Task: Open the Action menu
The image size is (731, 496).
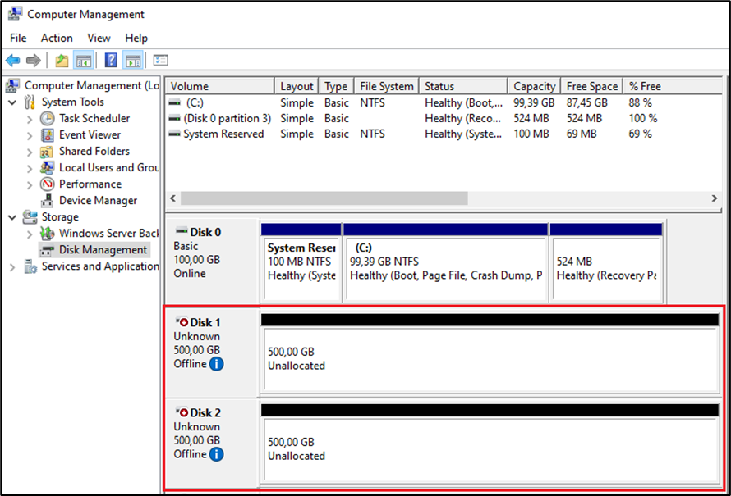Action: coord(57,38)
